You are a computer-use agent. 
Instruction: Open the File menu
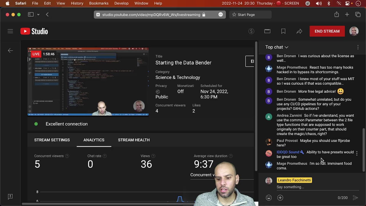pyautogui.click(x=35, y=3)
